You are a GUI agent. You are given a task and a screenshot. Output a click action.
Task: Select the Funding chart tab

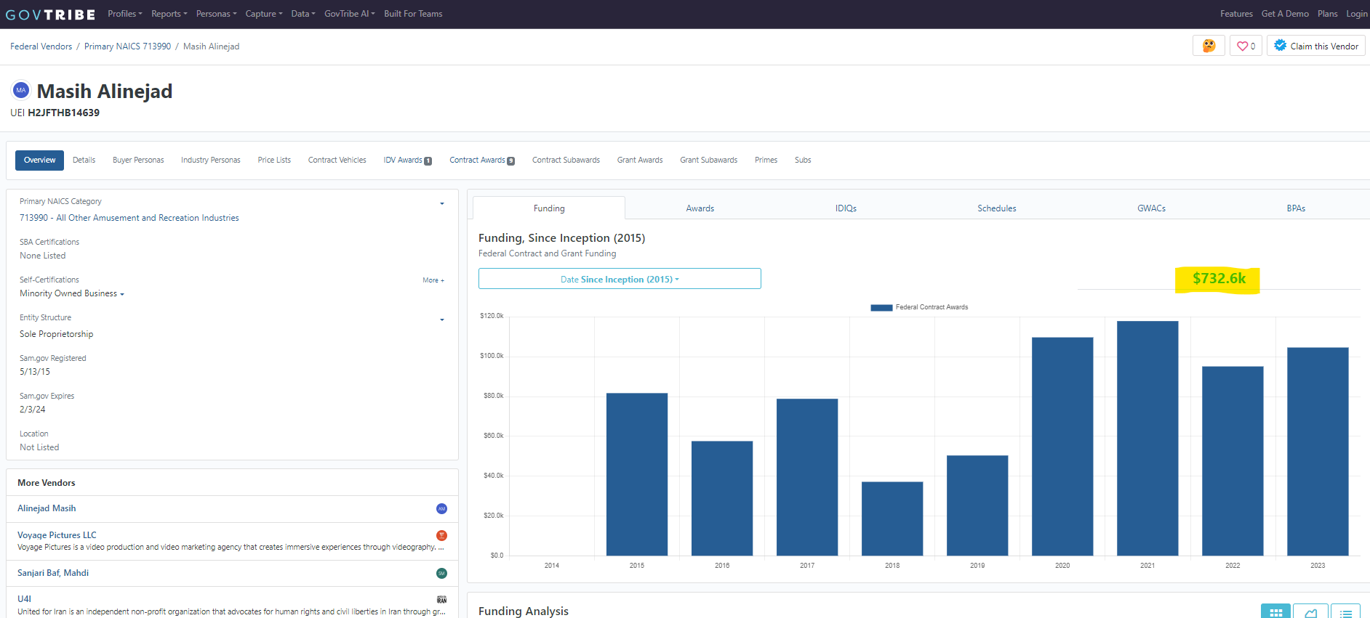549,208
